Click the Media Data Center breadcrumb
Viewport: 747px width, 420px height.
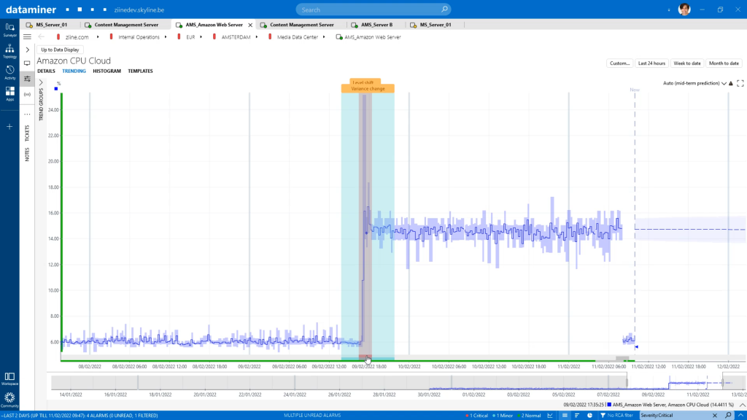[298, 36]
